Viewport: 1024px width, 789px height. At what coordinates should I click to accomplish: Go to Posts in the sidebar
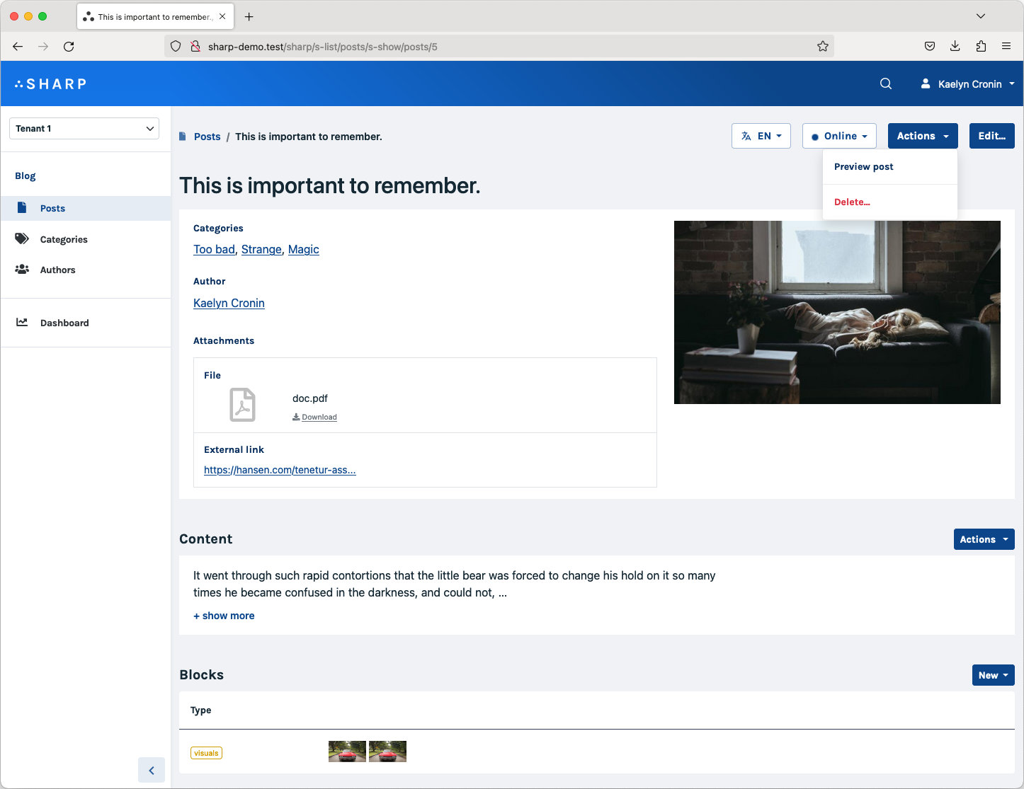86,208
